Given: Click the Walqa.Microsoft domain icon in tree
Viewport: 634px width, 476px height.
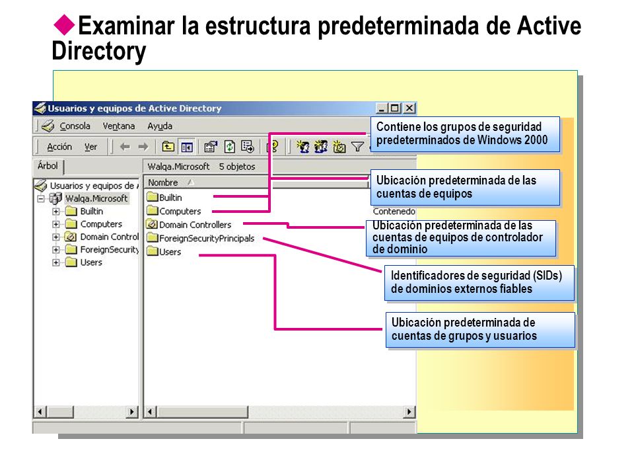Looking at the screenshot, I should [55, 198].
